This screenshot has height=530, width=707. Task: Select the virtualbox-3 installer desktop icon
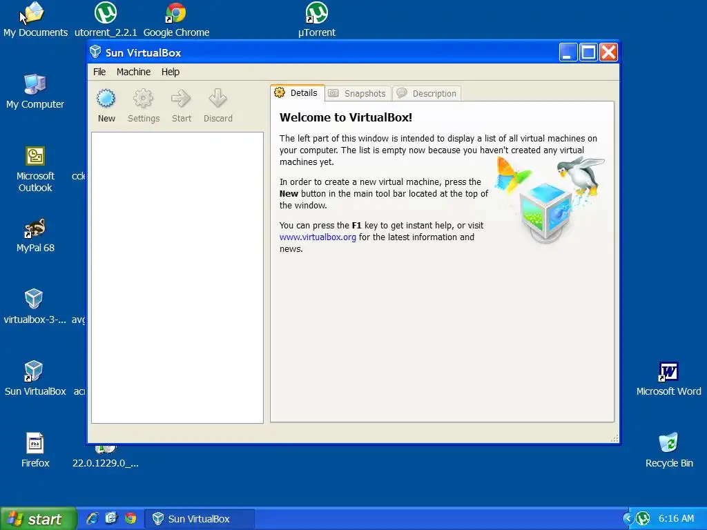coord(35,306)
